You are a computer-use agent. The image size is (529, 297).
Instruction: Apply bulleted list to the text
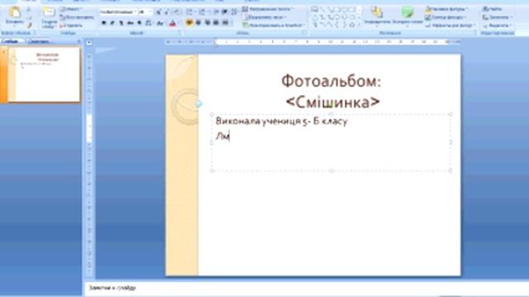tap(189, 12)
